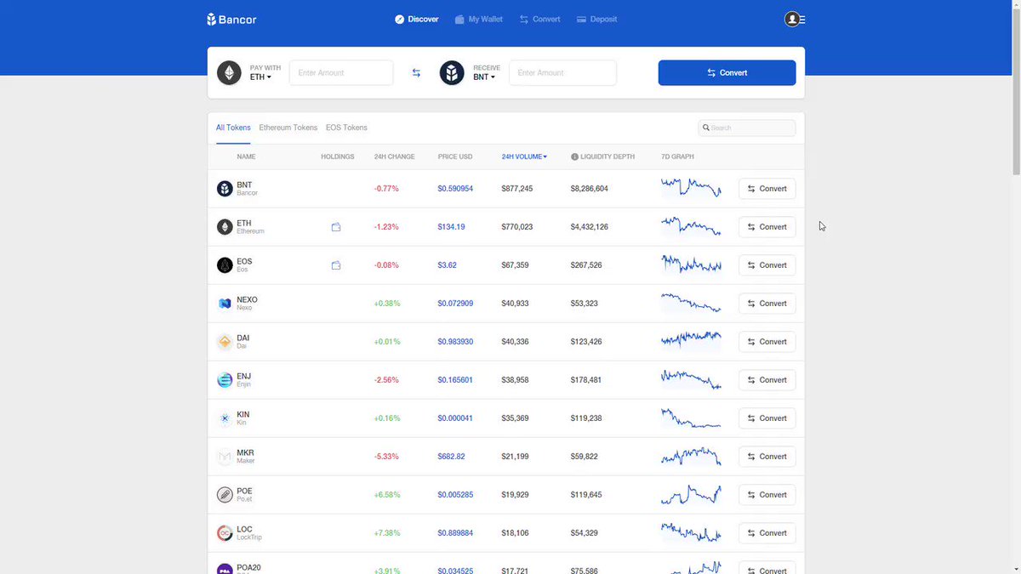Click the Ethereum token logo in list
This screenshot has width=1021, height=574.
pyautogui.click(x=225, y=227)
